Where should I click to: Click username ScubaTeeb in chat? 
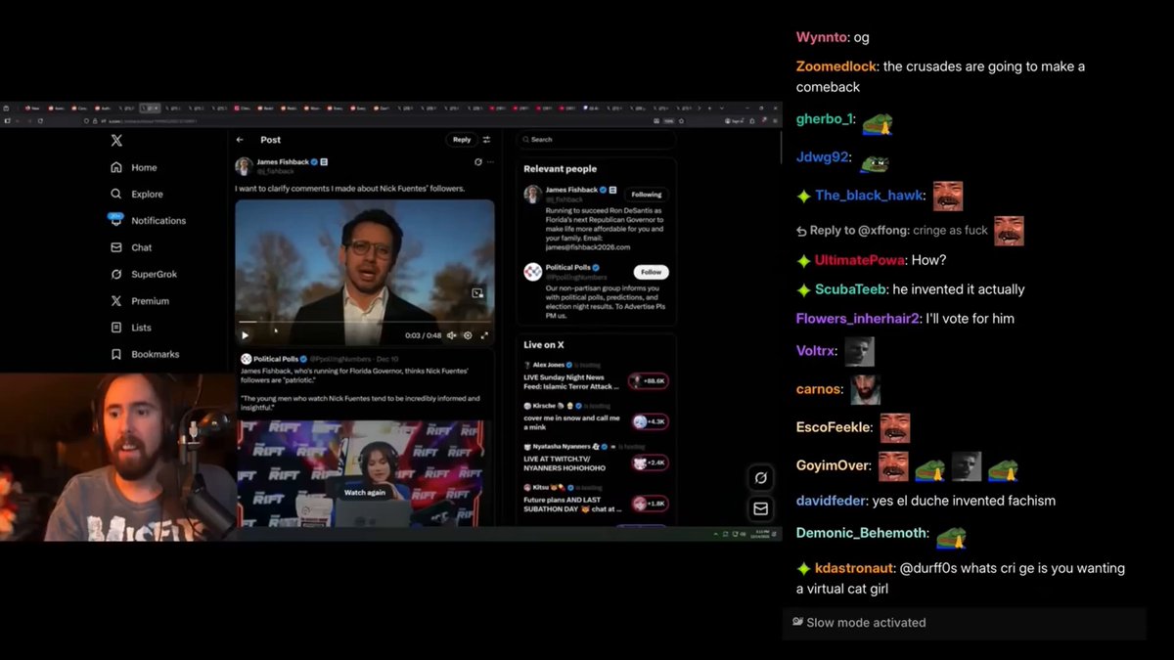pos(851,289)
